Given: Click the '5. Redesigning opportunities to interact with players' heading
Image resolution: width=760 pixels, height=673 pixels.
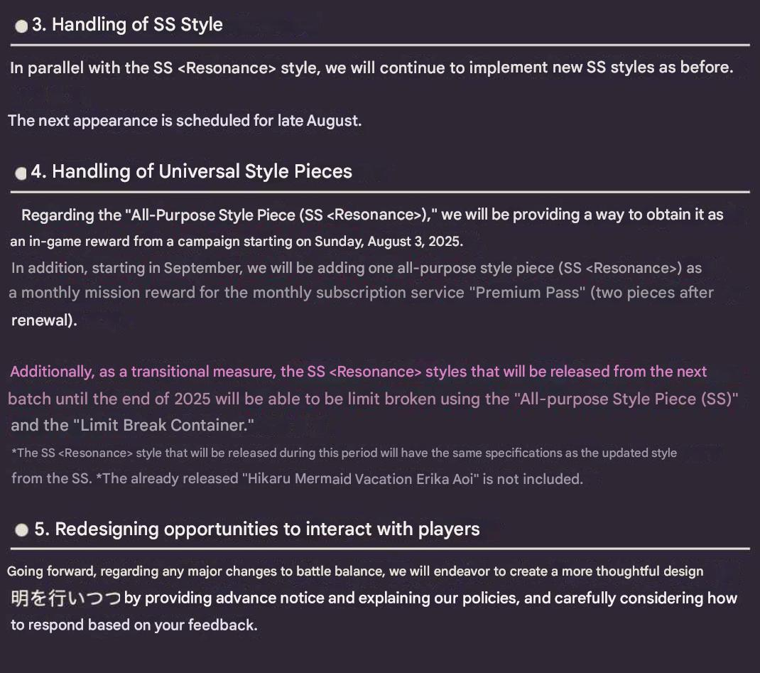Looking at the screenshot, I should click(x=257, y=529).
